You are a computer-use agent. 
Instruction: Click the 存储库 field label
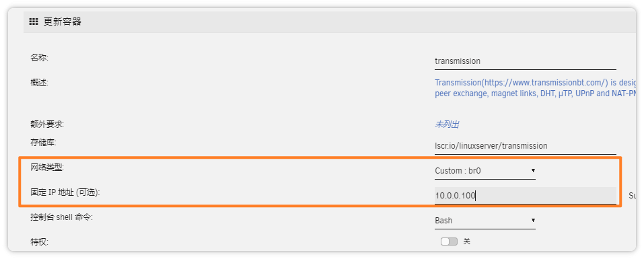click(43, 143)
